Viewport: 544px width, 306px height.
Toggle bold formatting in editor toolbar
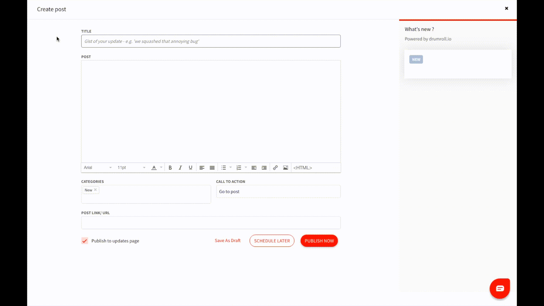[170, 168]
